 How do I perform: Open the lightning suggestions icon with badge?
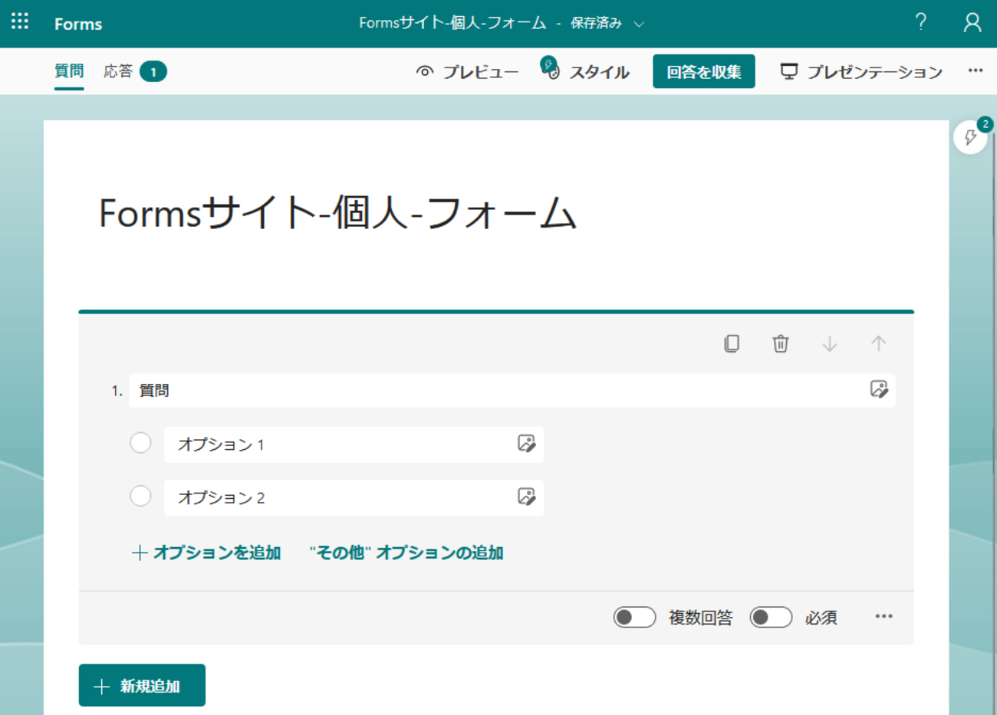[970, 137]
